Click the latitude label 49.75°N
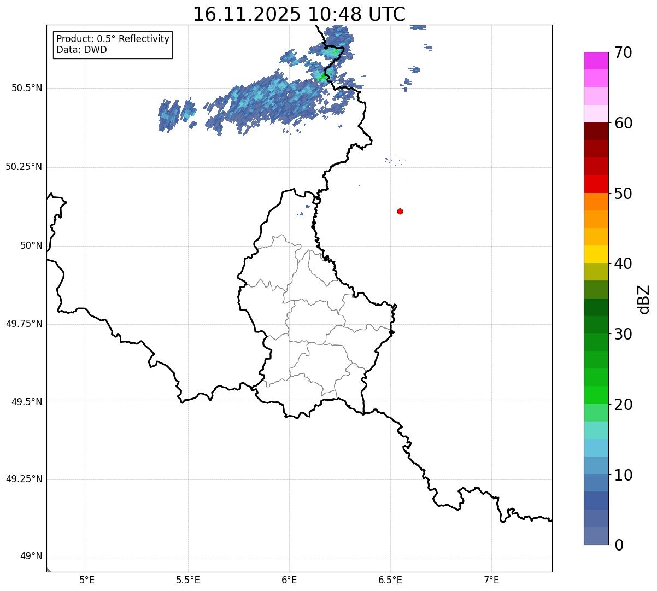Image resolution: width=657 pixels, height=591 pixels. pos(24,324)
